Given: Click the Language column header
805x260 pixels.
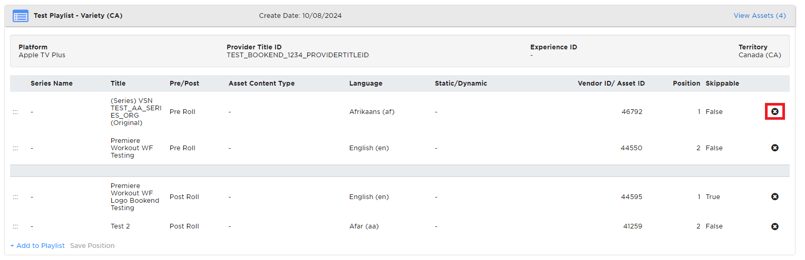Looking at the screenshot, I should 366,84.
